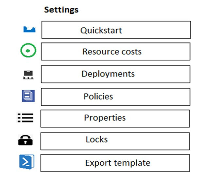
Task: Select the Export template option
Action: [x=115, y=163]
